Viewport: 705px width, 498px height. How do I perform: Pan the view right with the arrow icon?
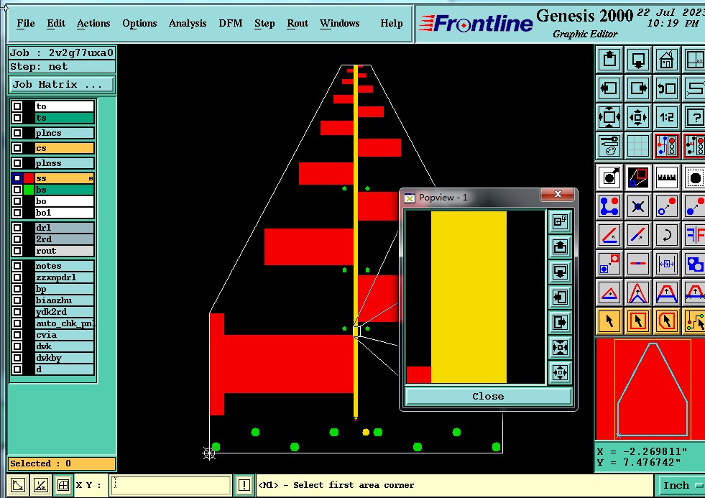(x=638, y=88)
